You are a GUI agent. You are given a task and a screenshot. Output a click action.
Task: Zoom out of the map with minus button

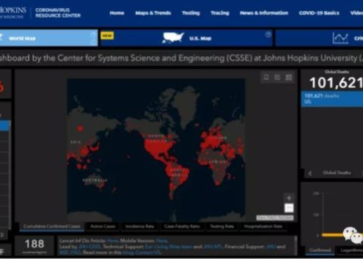[x=289, y=208]
